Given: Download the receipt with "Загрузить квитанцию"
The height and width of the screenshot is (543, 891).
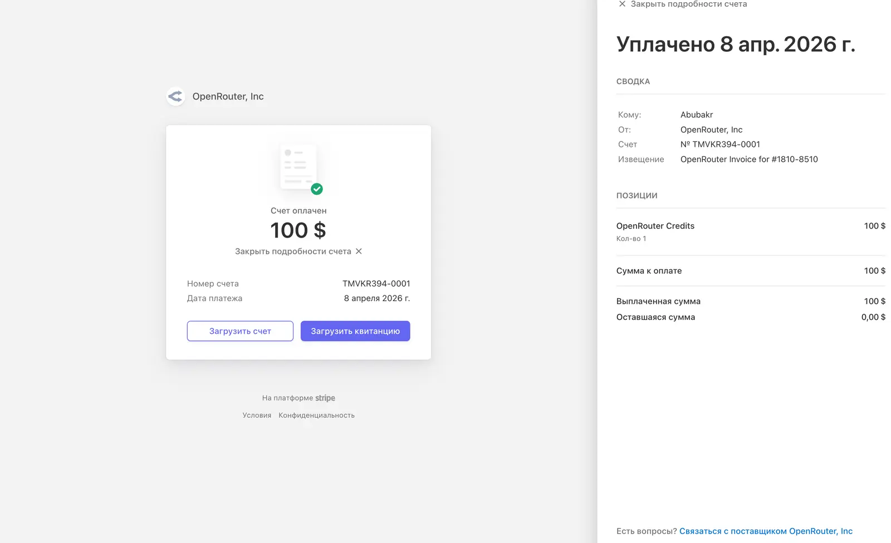Looking at the screenshot, I should [x=355, y=331].
